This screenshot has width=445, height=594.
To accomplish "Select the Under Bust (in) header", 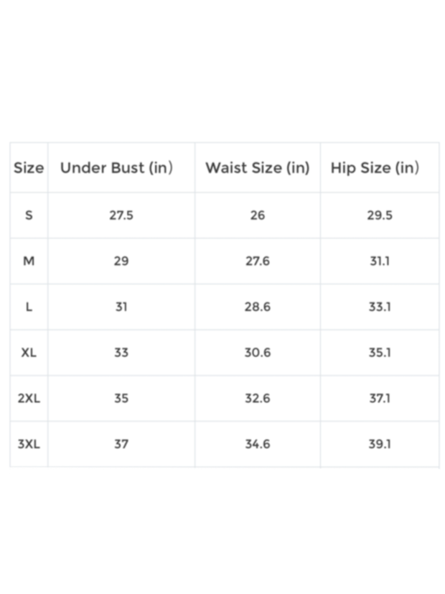I will (x=116, y=168).
